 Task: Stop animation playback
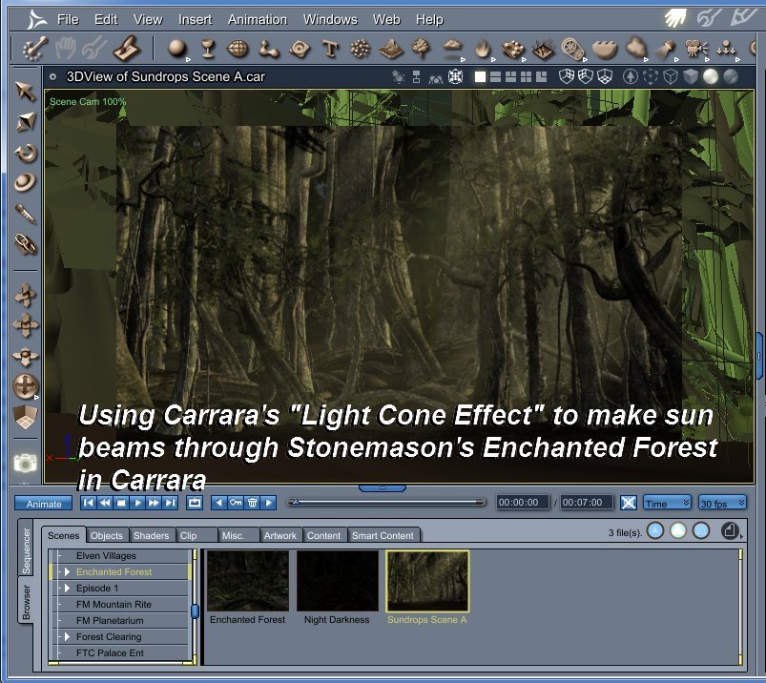121,503
